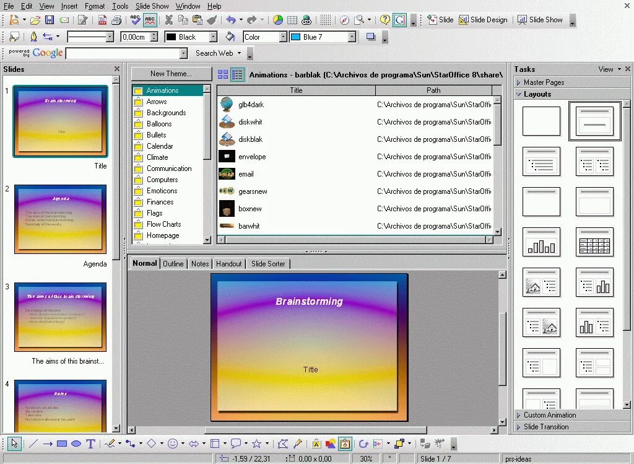Image resolution: width=634 pixels, height=464 pixels.
Task: Select the envelope animation row
Action: tap(355, 157)
